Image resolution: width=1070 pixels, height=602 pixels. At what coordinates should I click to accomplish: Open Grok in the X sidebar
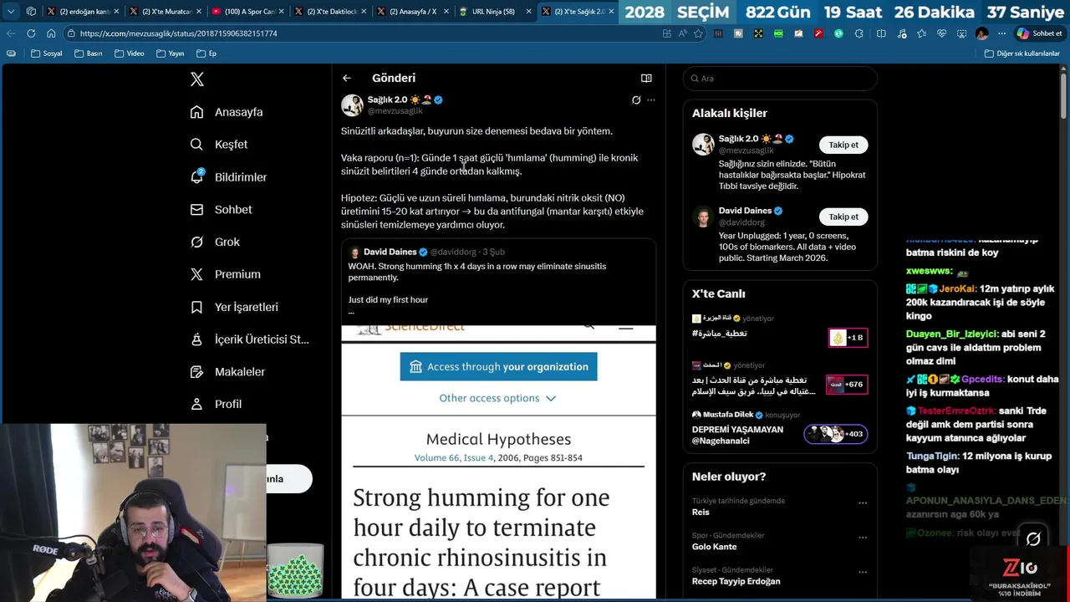215,242
